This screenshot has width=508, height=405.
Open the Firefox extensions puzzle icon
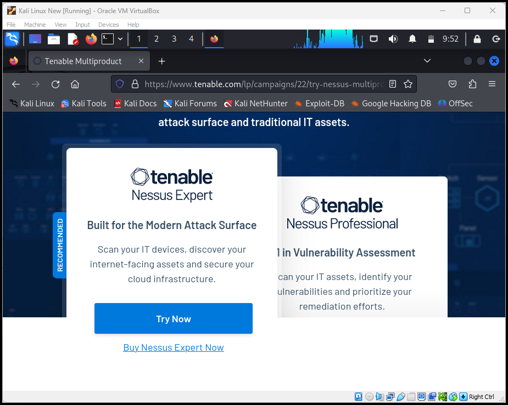tap(472, 84)
